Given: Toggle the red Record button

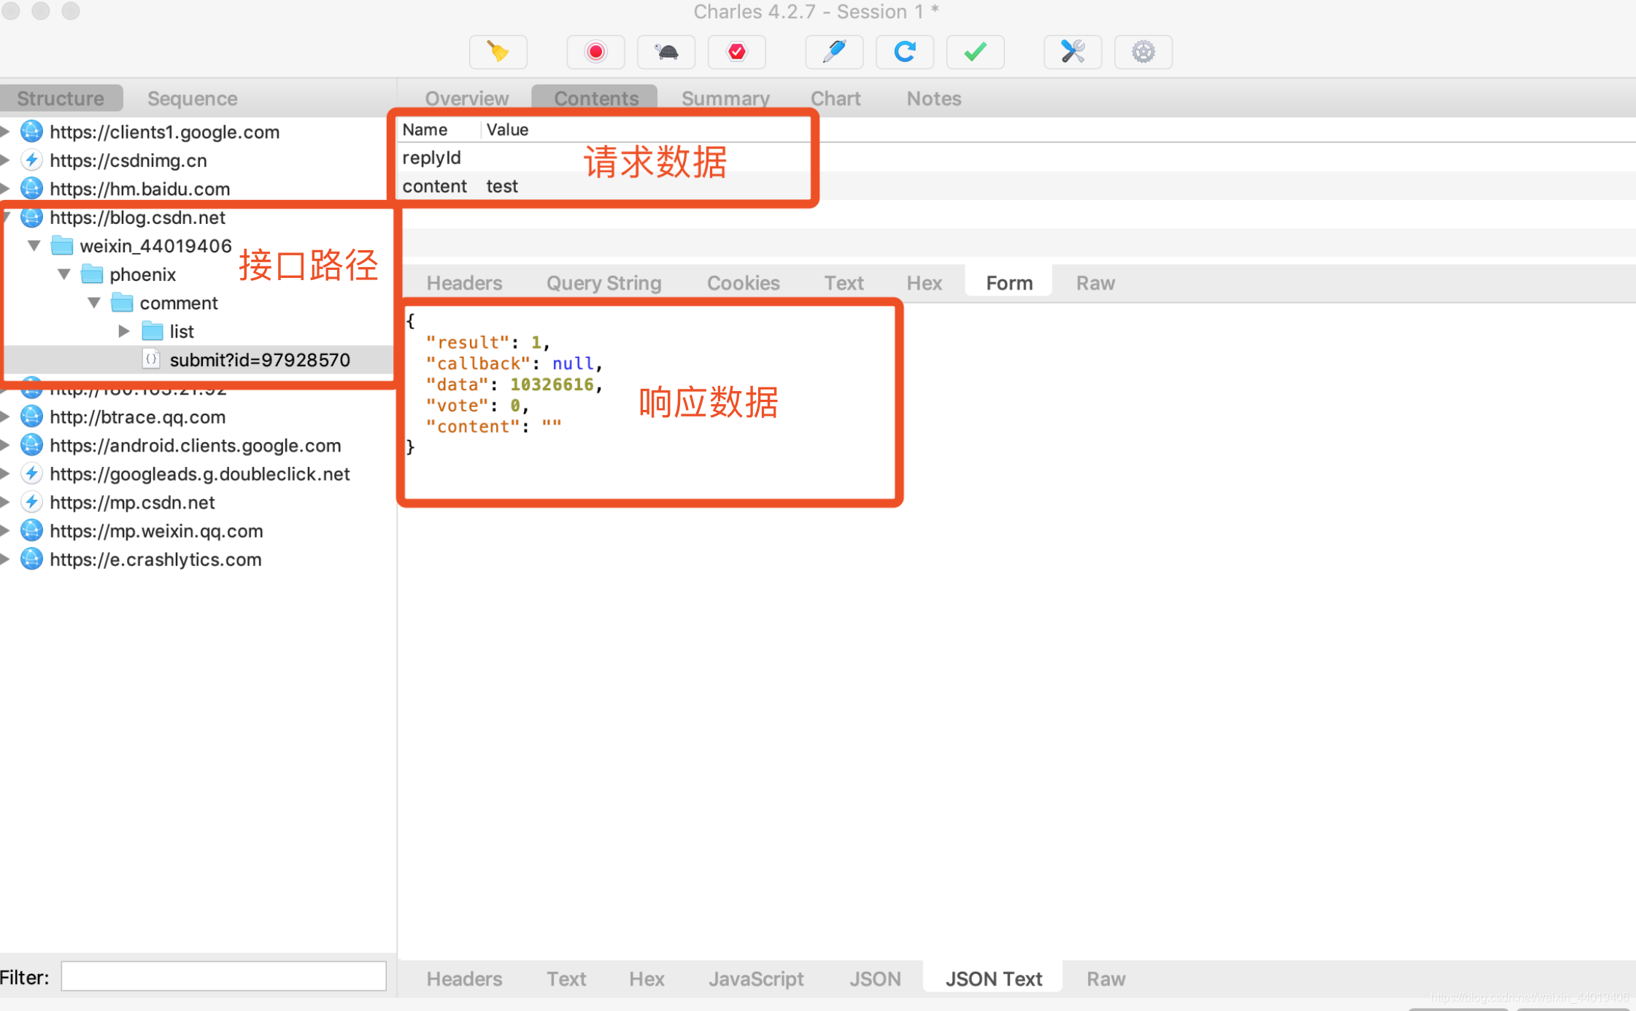Looking at the screenshot, I should (x=595, y=52).
